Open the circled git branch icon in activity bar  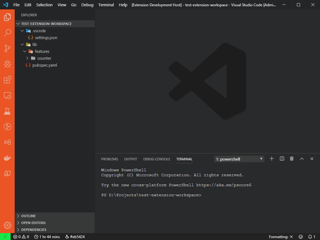(7, 127)
